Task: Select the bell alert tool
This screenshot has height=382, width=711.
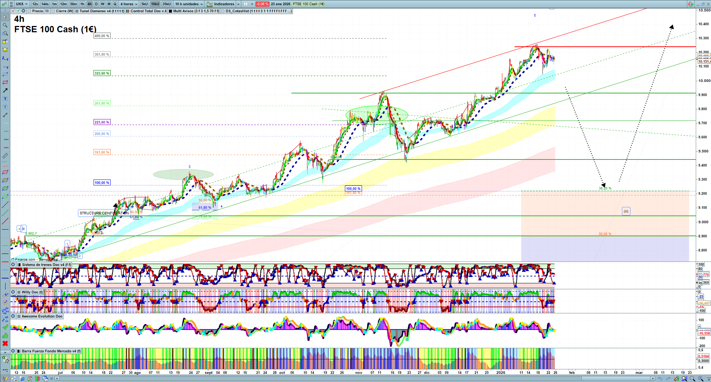Action: click(5, 50)
